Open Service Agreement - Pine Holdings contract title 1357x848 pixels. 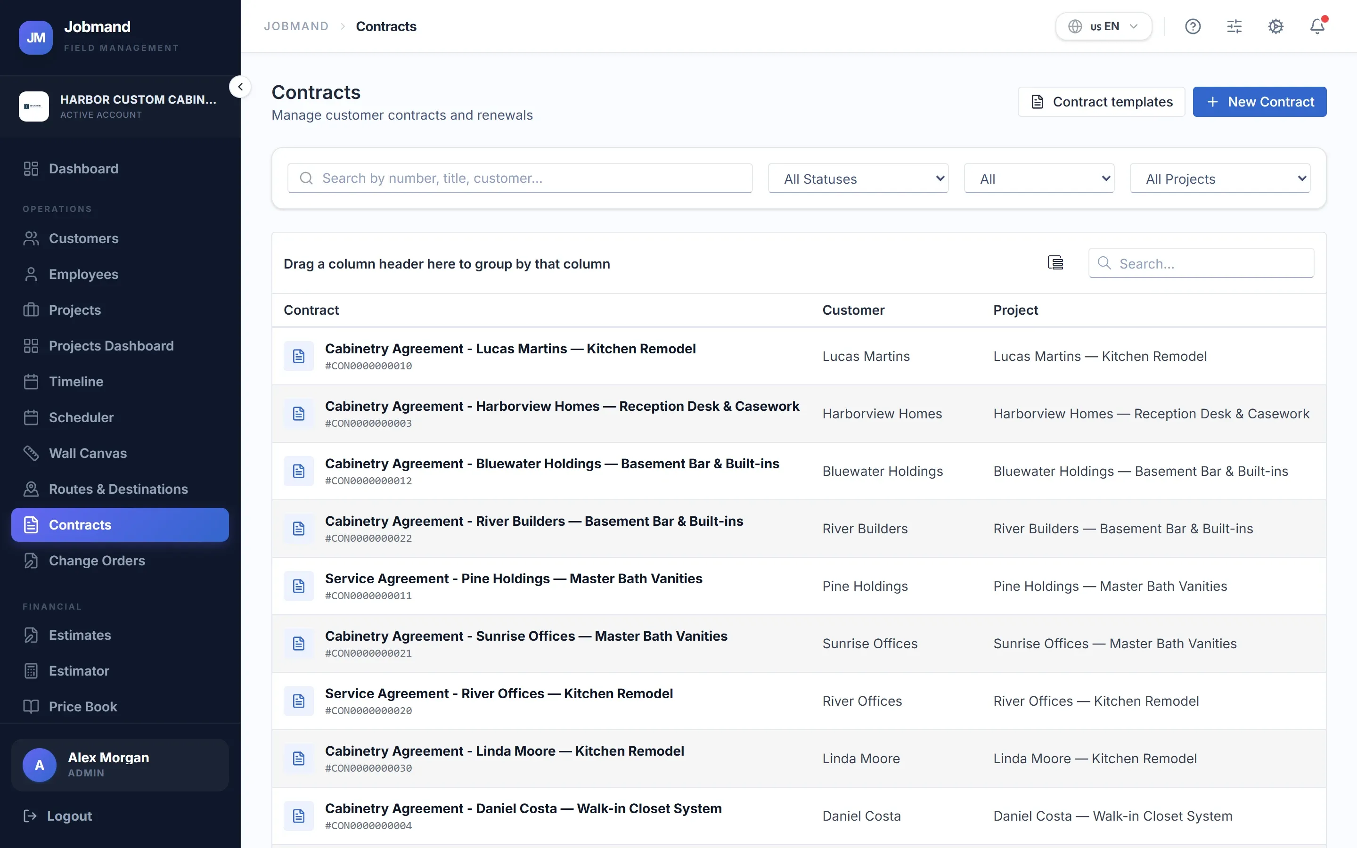[514, 579]
